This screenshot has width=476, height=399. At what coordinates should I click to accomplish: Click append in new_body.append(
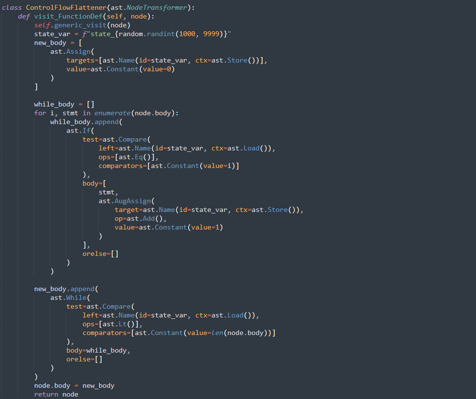[83, 289]
